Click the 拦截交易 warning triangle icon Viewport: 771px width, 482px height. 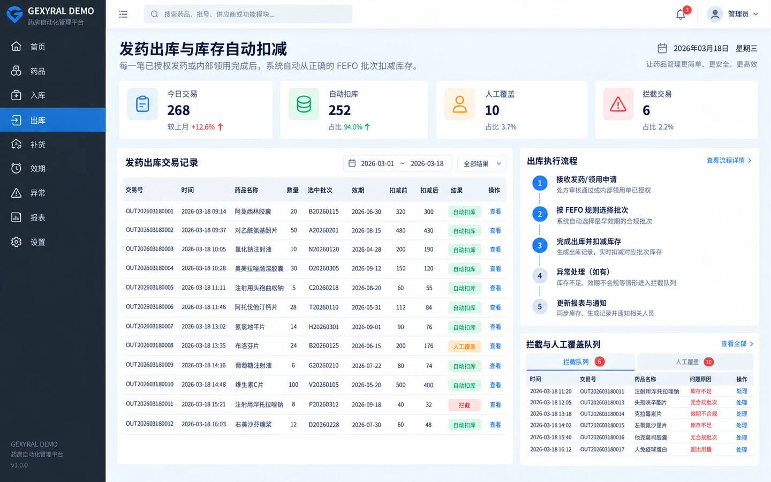(x=618, y=104)
